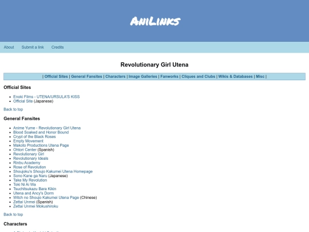Jump to Fanworks section
This screenshot has height=232, width=309.
(169, 77)
